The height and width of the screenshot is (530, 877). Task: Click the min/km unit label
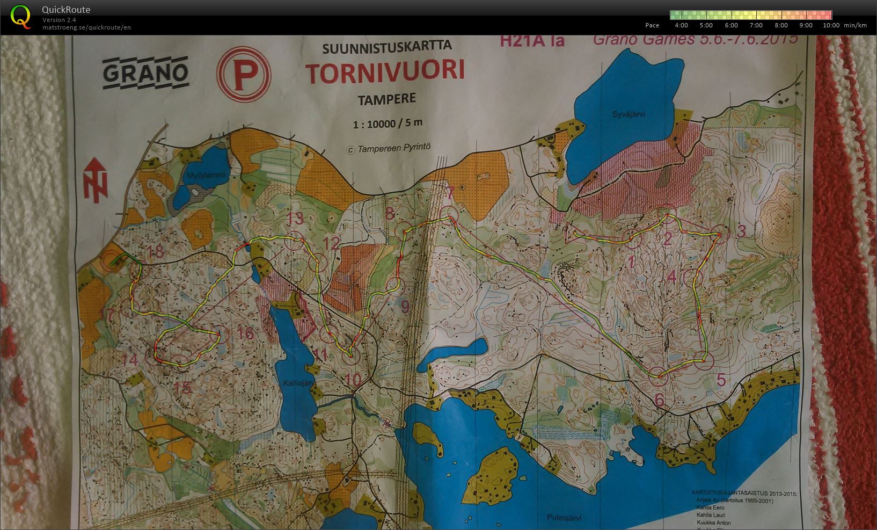(x=855, y=25)
